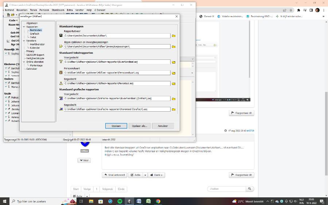This screenshot has height=205, width=328.
Task: Expand the Meer button under Offline
Action: point(84,160)
